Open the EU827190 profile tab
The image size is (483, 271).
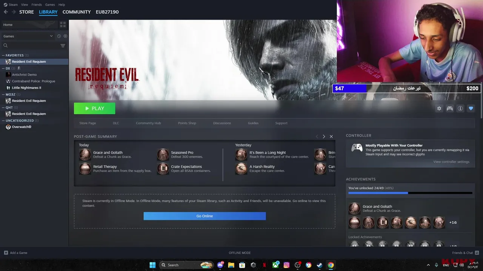pos(107,12)
